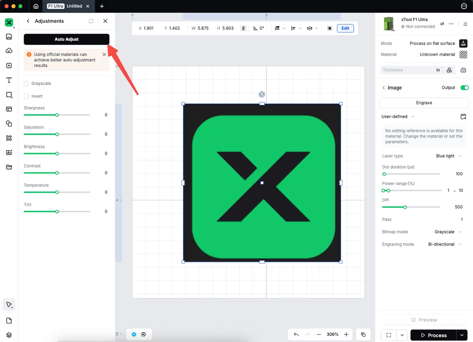Viewport: 473px width, 342px height.
Task: Click the Brightness slider handle
Action: [x=57, y=153]
